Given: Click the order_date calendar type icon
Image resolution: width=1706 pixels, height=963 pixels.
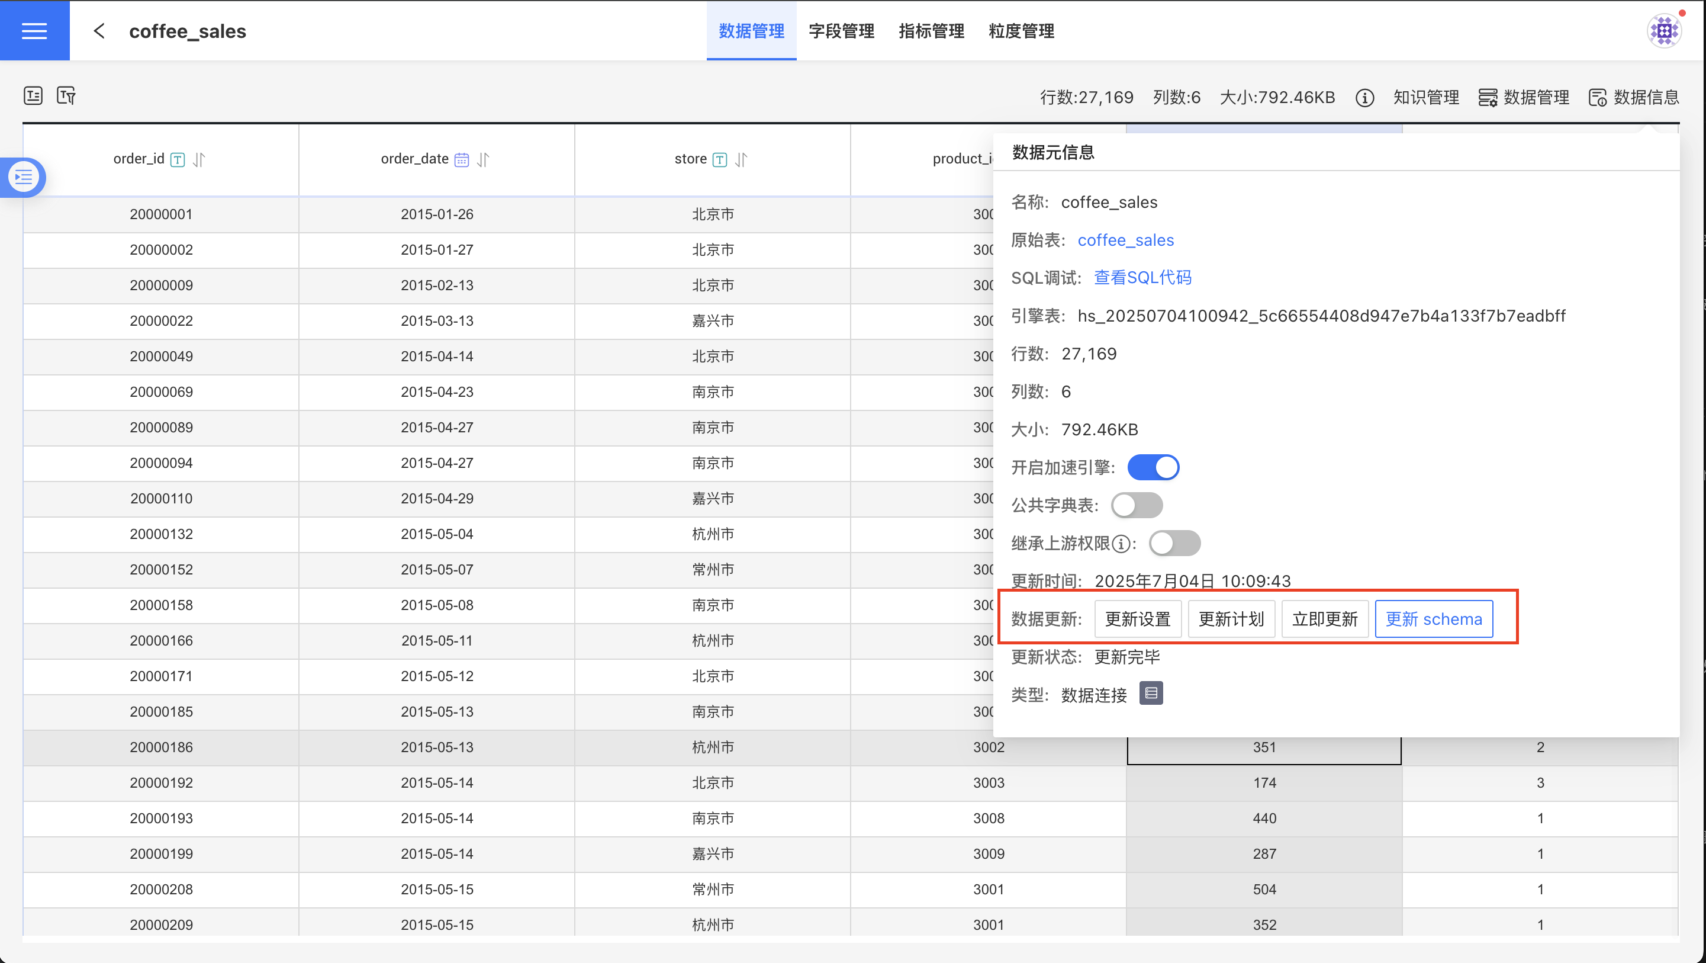Looking at the screenshot, I should tap(462, 160).
